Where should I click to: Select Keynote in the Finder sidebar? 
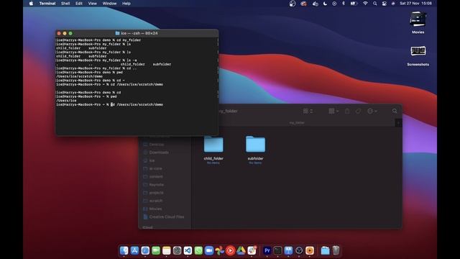coord(157,185)
